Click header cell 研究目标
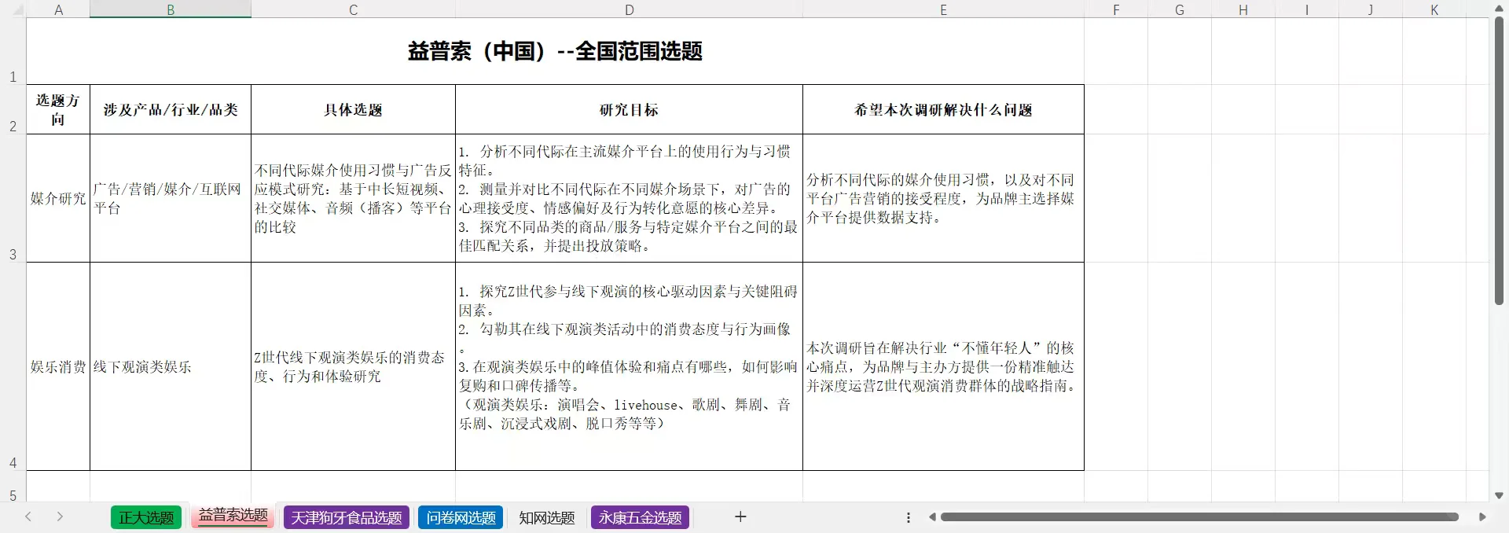 tap(629, 109)
